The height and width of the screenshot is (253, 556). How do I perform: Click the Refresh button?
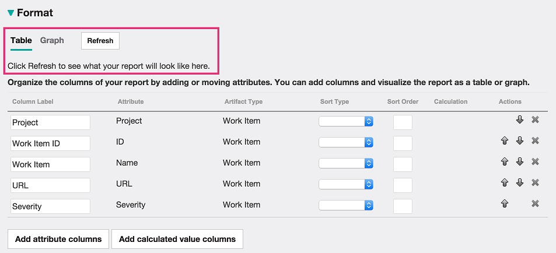point(100,41)
